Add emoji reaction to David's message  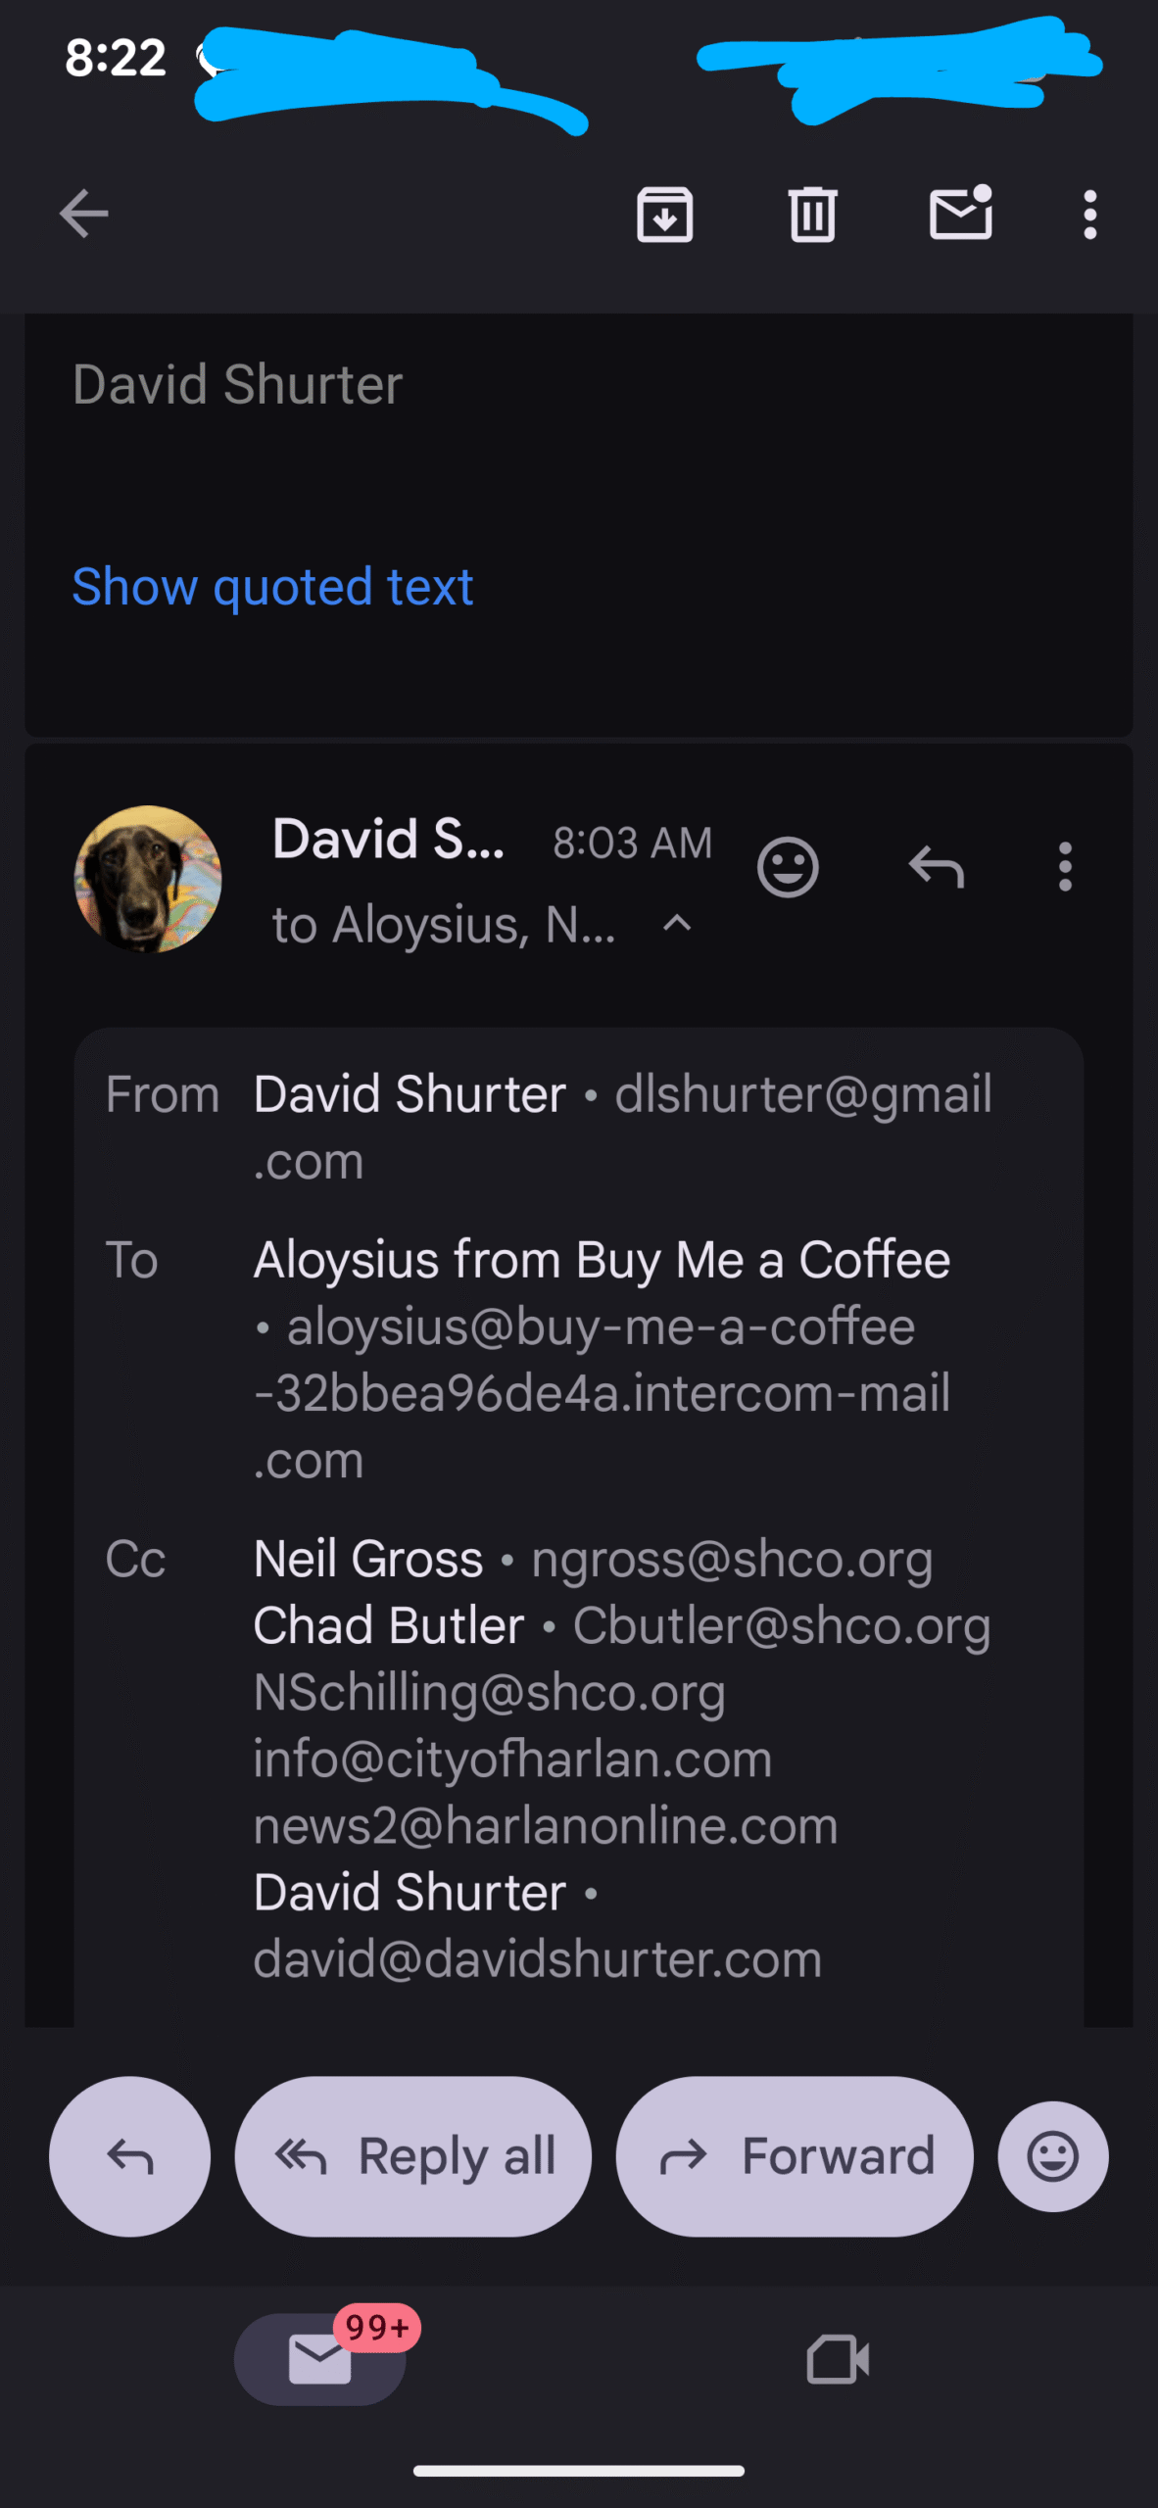(x=788, y=867)
